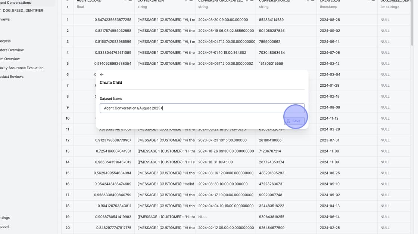Open the DOG_BREED_IDENTIFIER sidebar item
Screen dimensions: 418x234
pyautogui.click(x=22, y=10)
